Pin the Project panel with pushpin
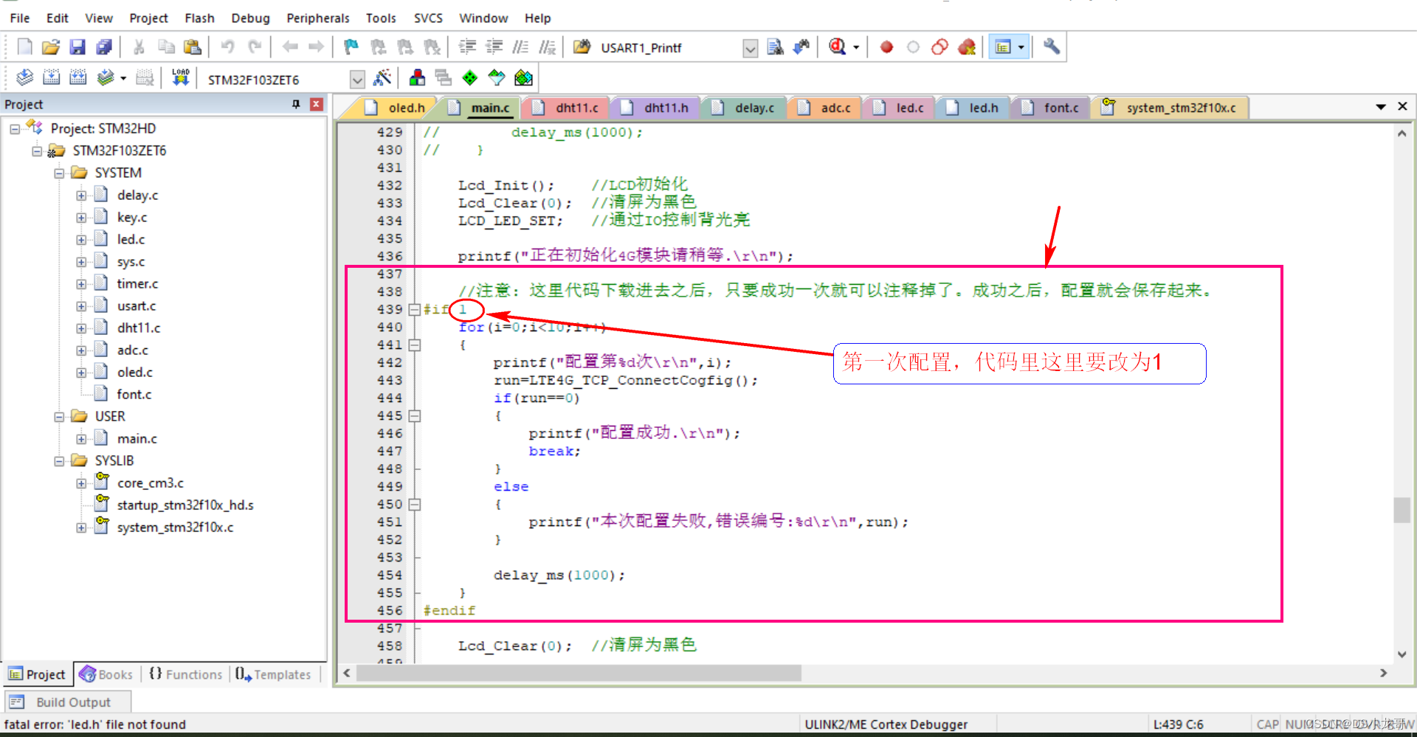The height and width of the screenshot is (737, 1417). (296, 104)
